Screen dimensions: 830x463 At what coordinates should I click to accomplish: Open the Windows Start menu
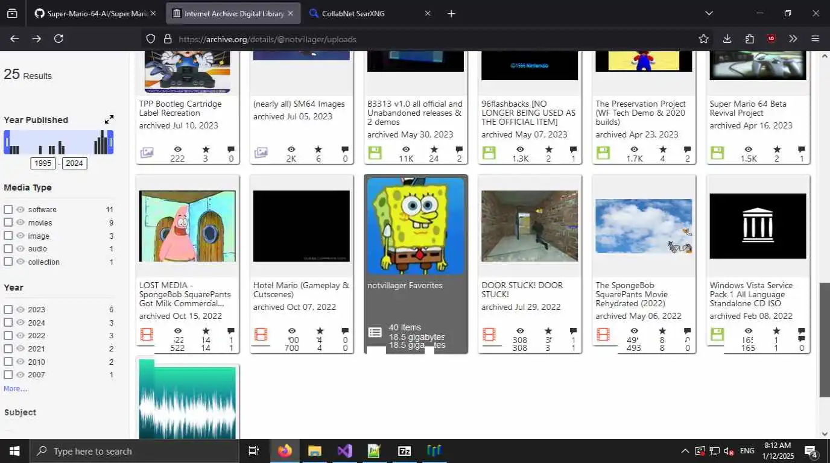[14, 451]
